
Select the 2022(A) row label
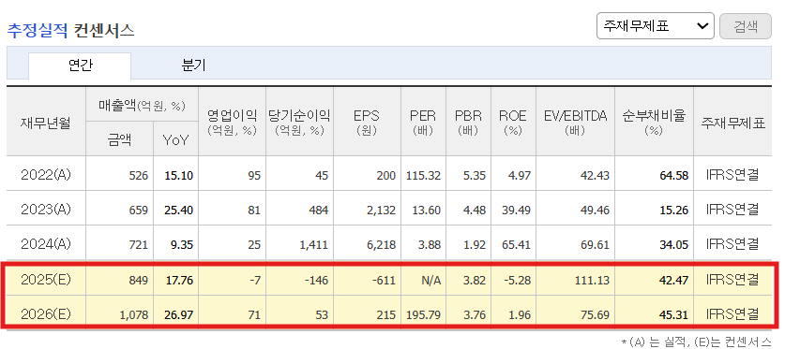[x=46, y=175]
